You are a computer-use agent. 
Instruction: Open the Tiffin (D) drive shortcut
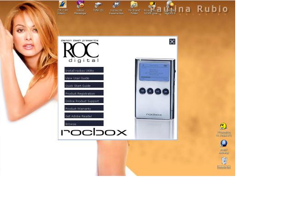(x=98, y=6)
